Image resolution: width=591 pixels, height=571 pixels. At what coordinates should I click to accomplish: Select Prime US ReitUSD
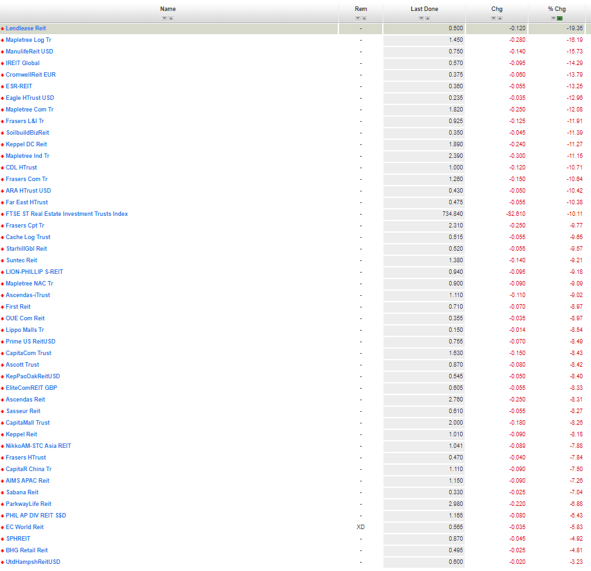(x=30, y=342)
